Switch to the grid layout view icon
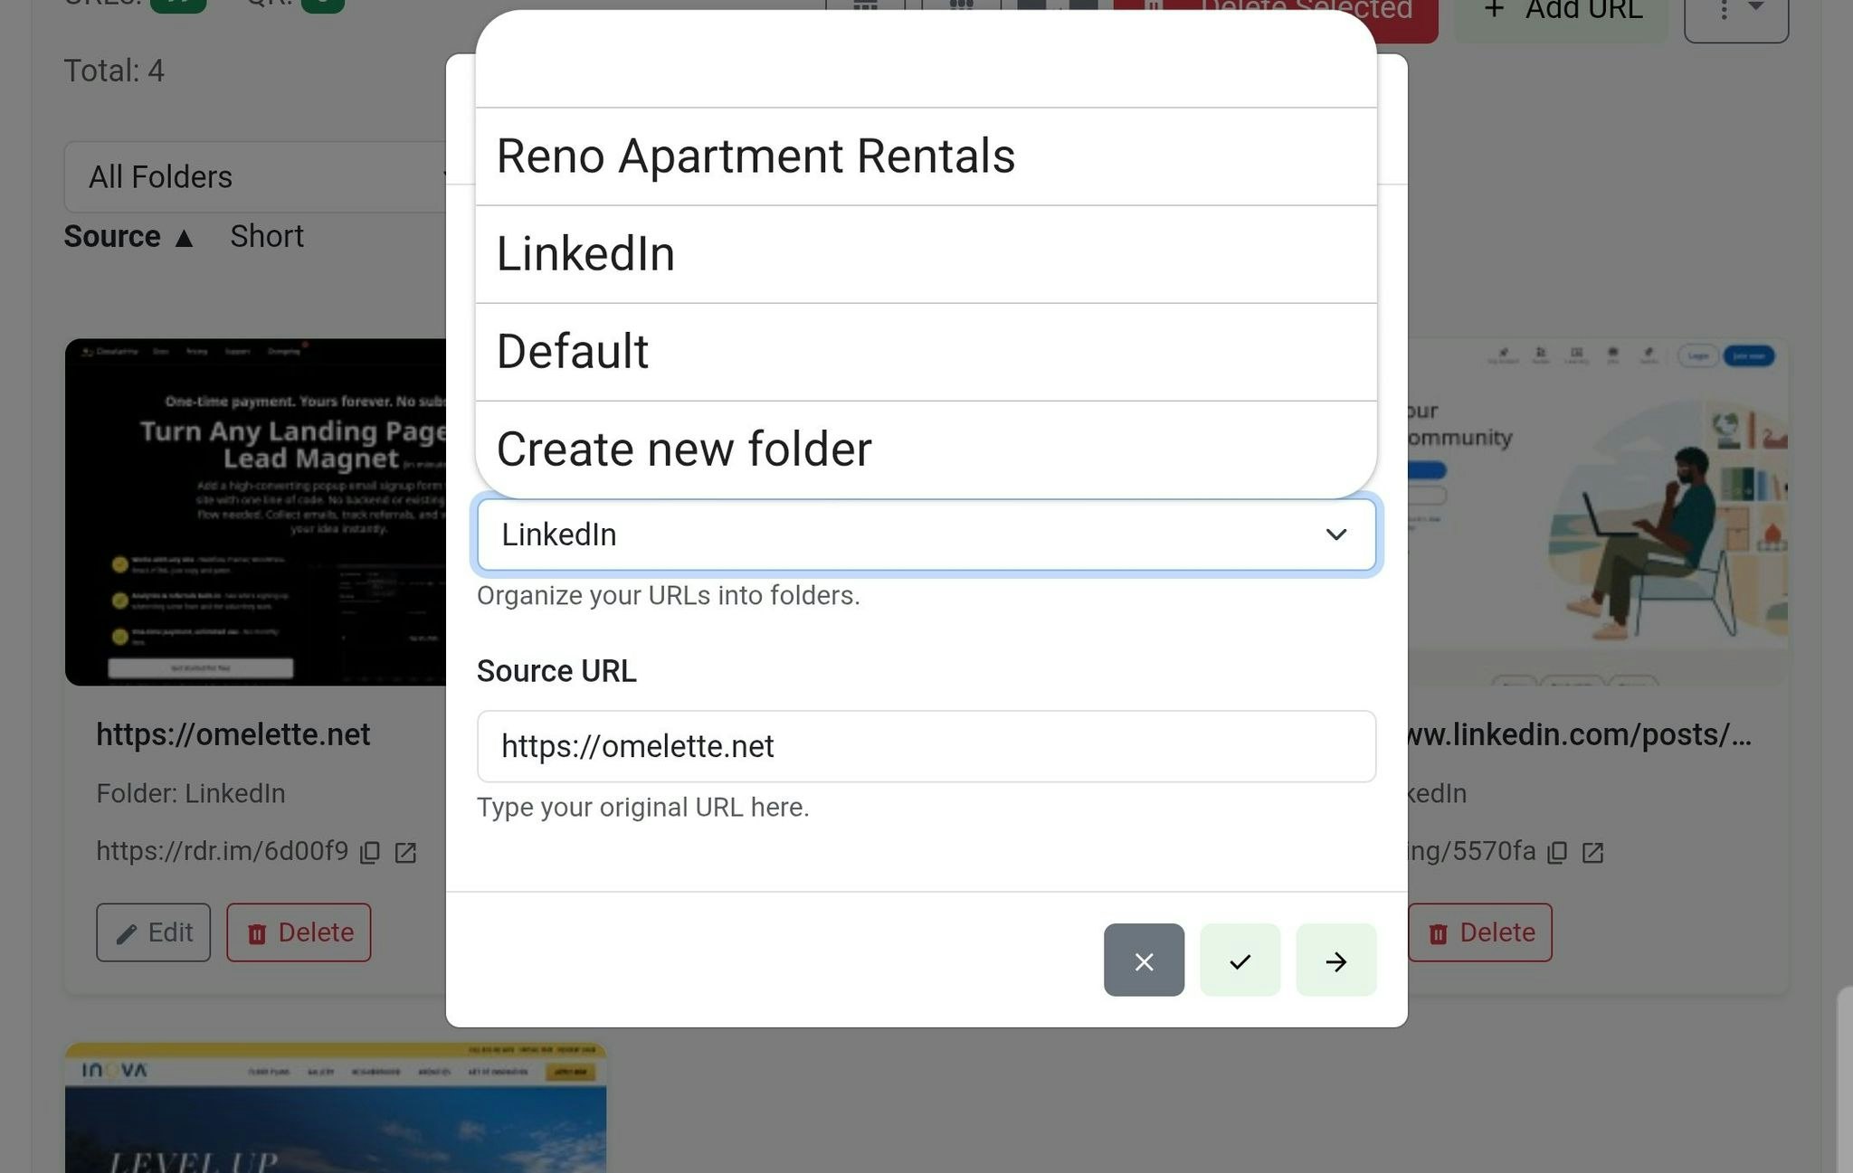 click(865, 9)
